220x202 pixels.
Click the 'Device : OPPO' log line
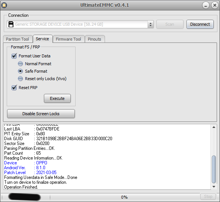(x=26, y=163)
